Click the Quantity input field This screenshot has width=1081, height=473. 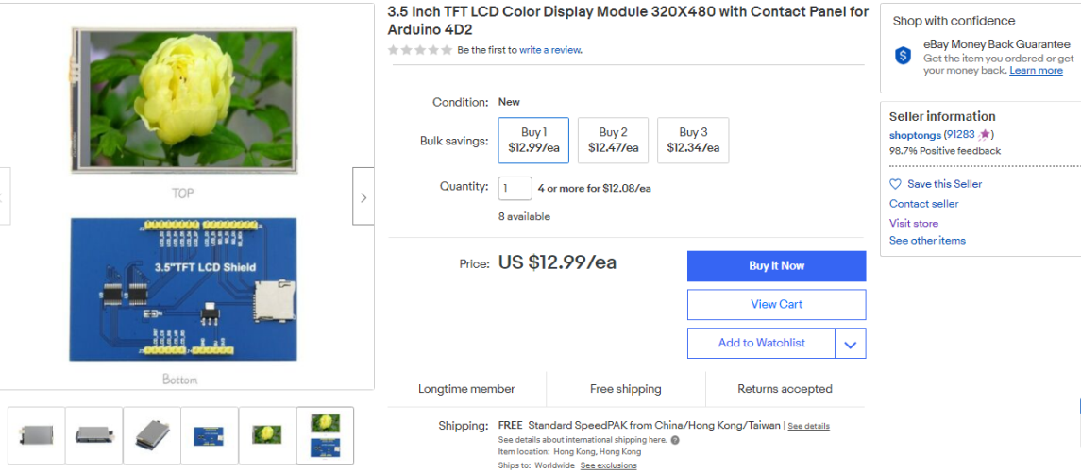(x=515, y=188)
